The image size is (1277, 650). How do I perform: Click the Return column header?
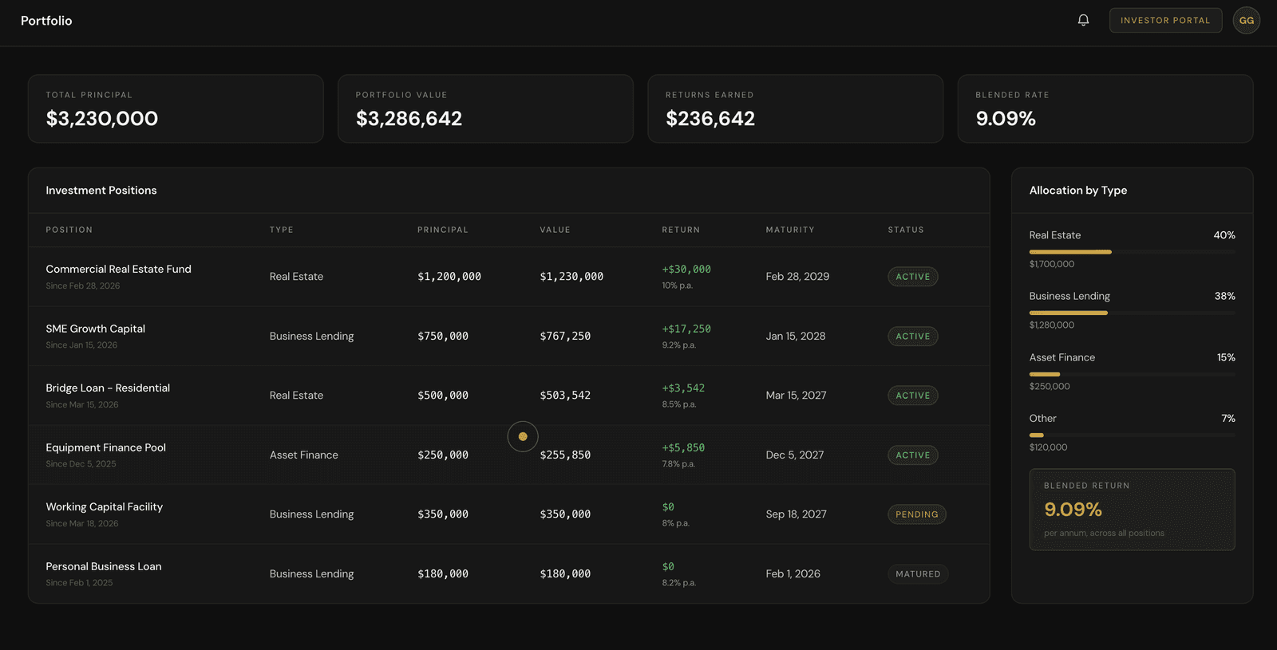681,230
